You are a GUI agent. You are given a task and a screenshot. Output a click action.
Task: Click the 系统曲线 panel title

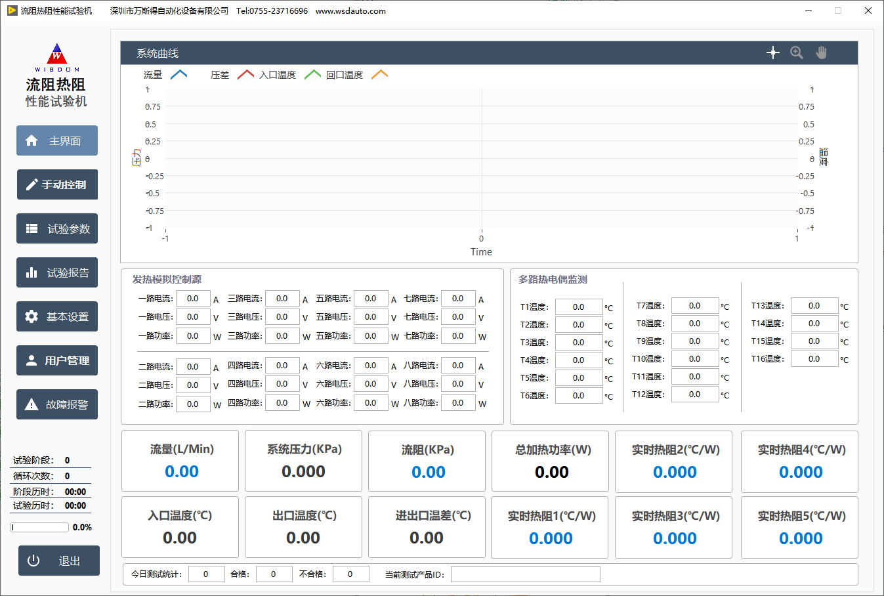[158, 53]
